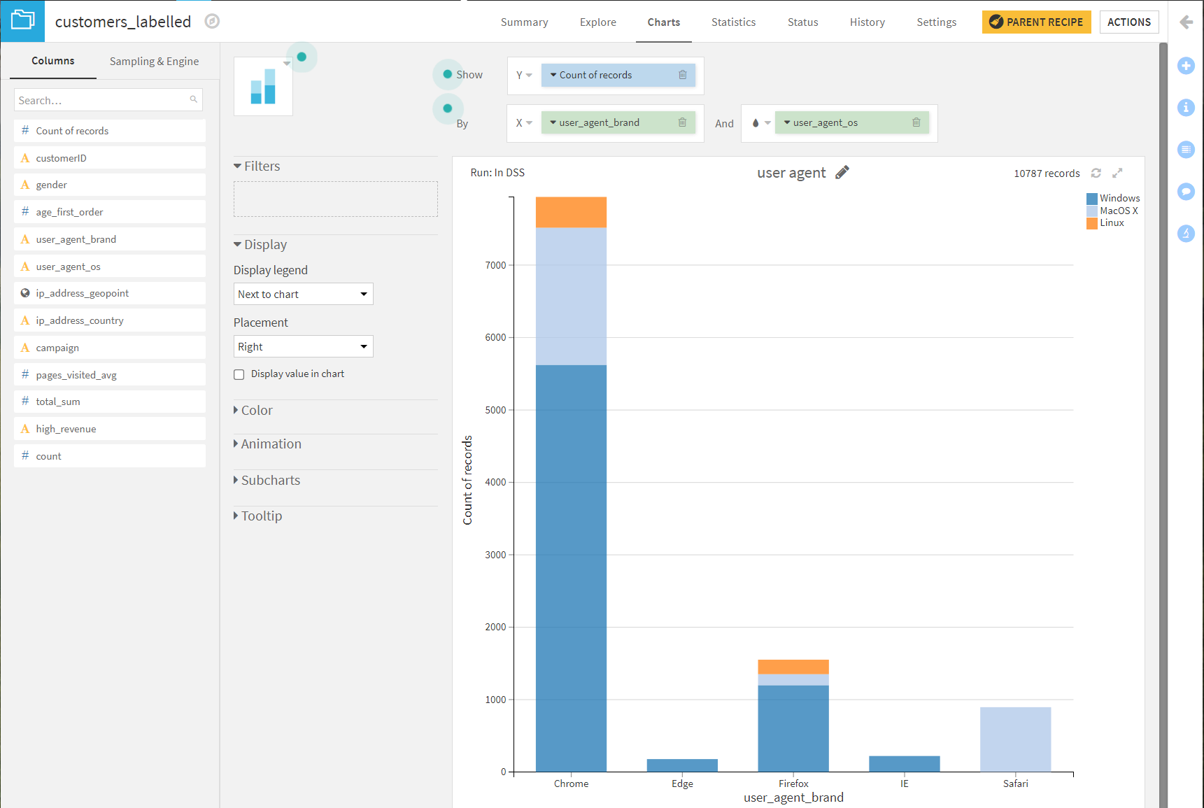Select the high_revenue column
This screenshot has height=808, width=1204.
point(110,429)
